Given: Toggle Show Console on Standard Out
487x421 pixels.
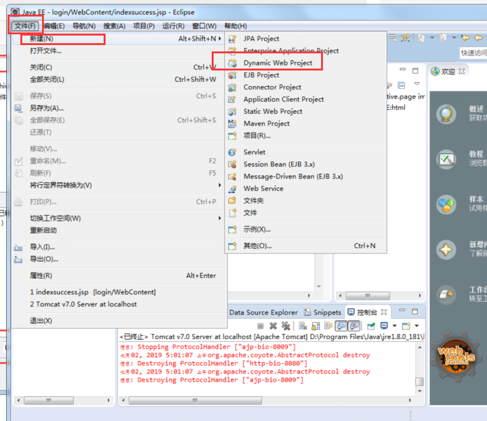Looking at the screenshot, I should [341, 326].
